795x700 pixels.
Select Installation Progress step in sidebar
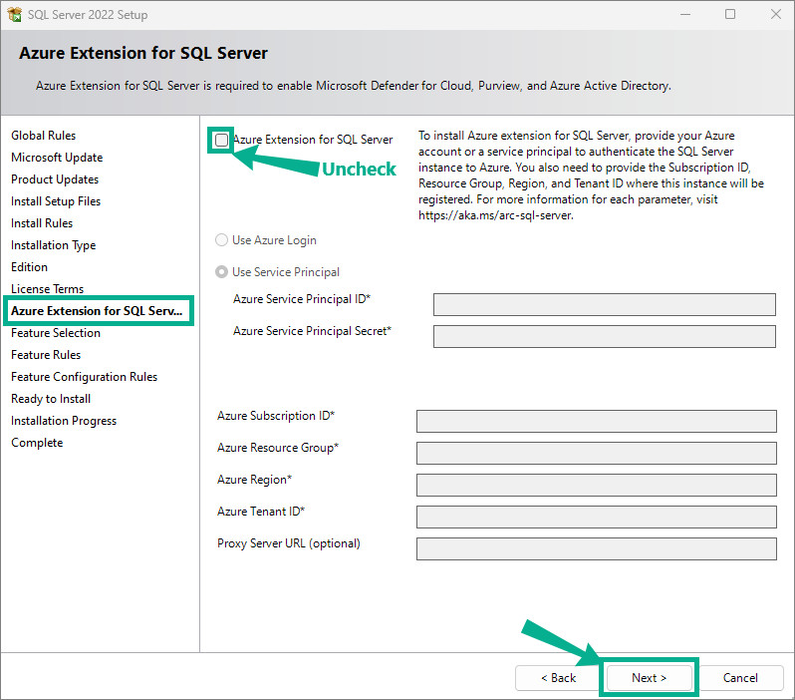tap(64, 421)
